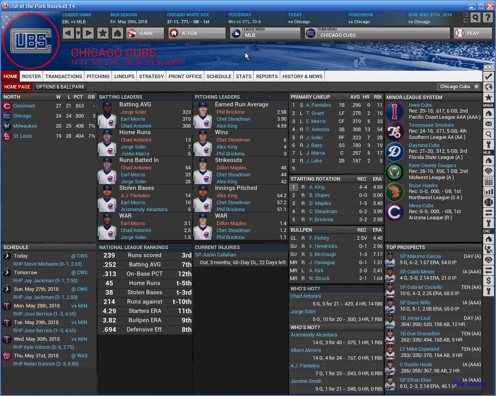Click the wrench icon in CHC section
496x396 pixels.
coord(488,291)
